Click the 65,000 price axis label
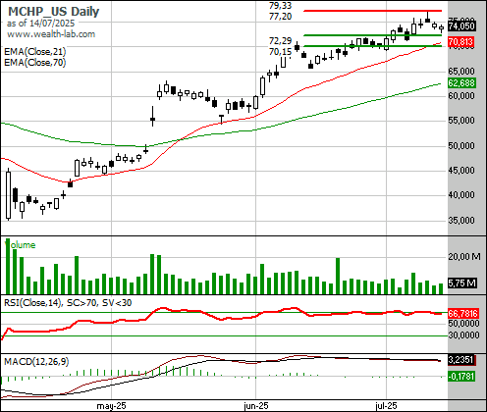Screen dimensions: 487x412 [x=461, y=71]
